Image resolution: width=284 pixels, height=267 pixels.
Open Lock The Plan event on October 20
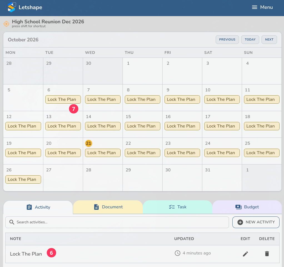[x=63, y=153]
